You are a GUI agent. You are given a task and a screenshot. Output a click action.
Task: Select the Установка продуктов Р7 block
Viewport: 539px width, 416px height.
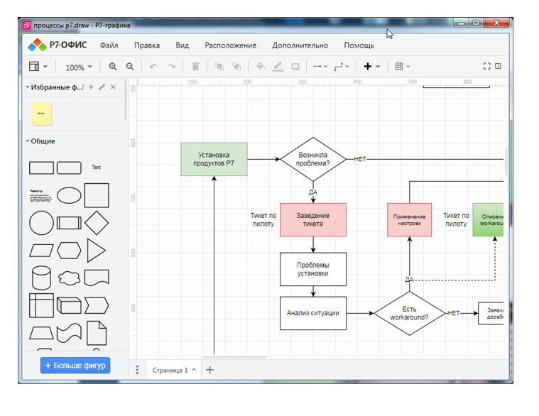[214, 160]
